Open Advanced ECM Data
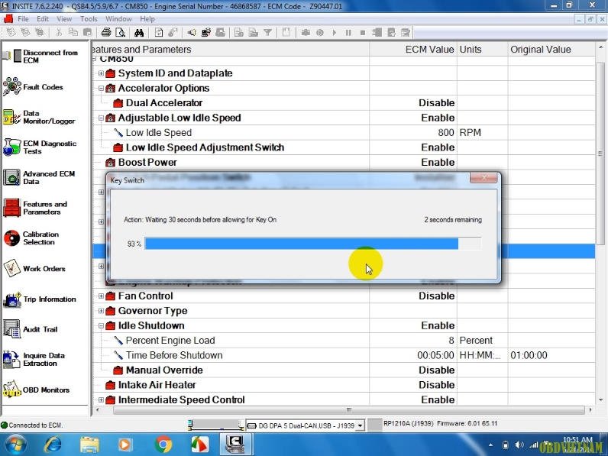This screenshot has height=456, width=608. pos(39,178)
